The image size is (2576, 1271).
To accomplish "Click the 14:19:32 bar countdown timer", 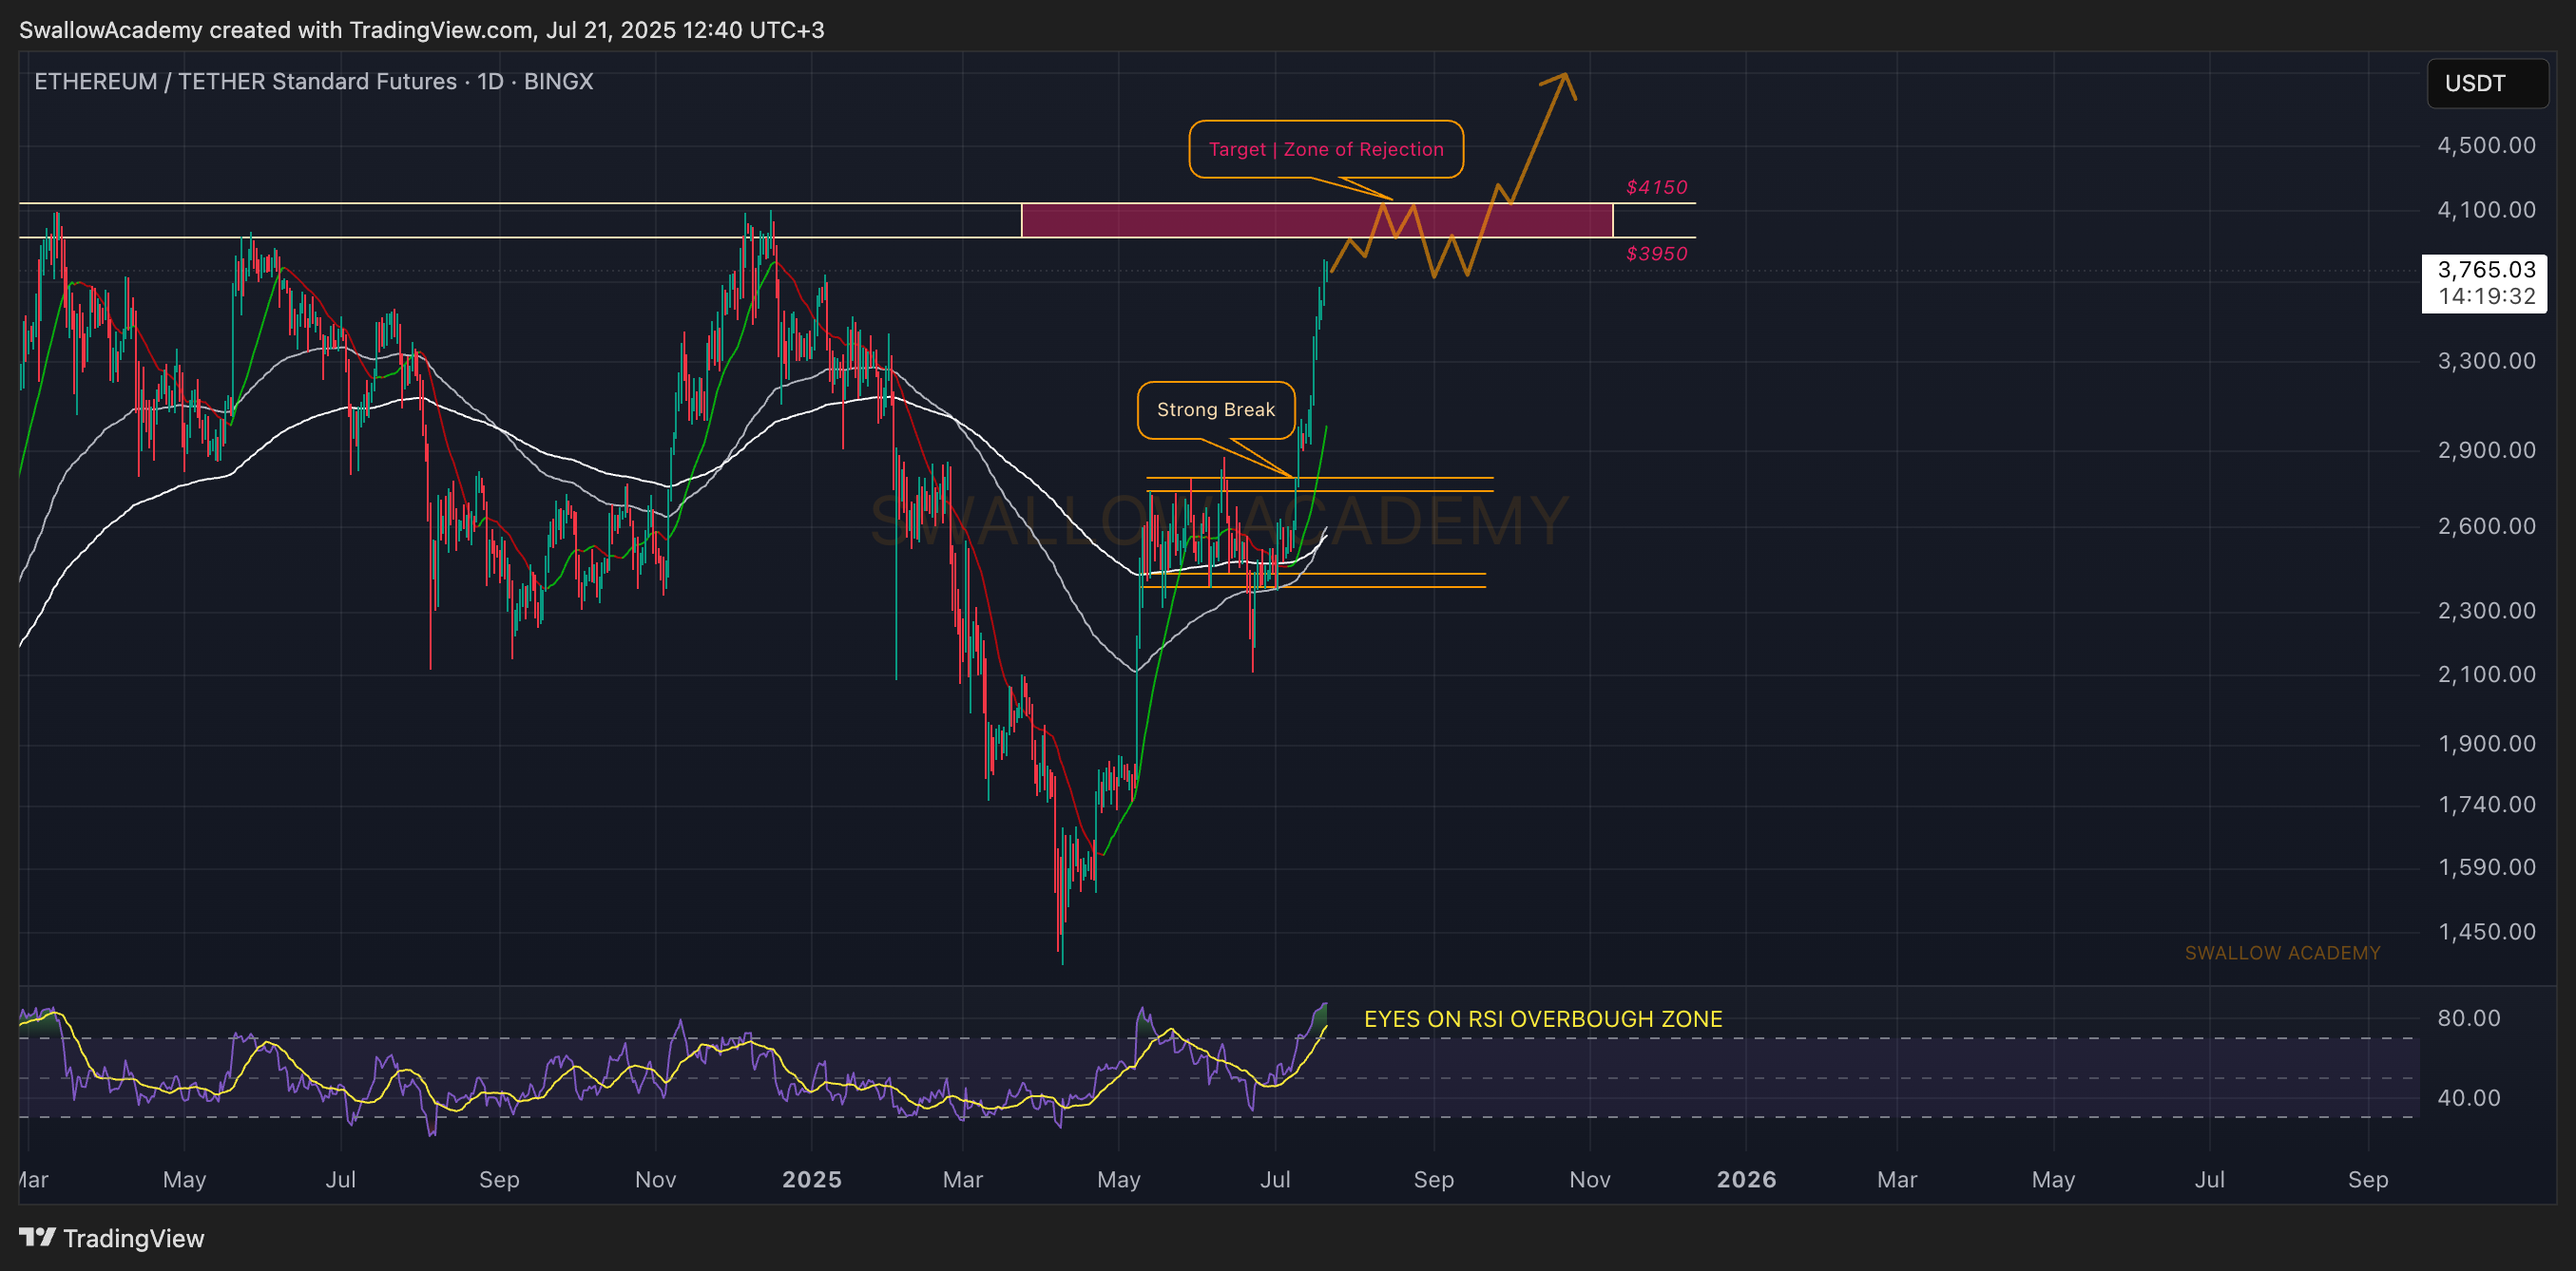I will [2486, 296].
